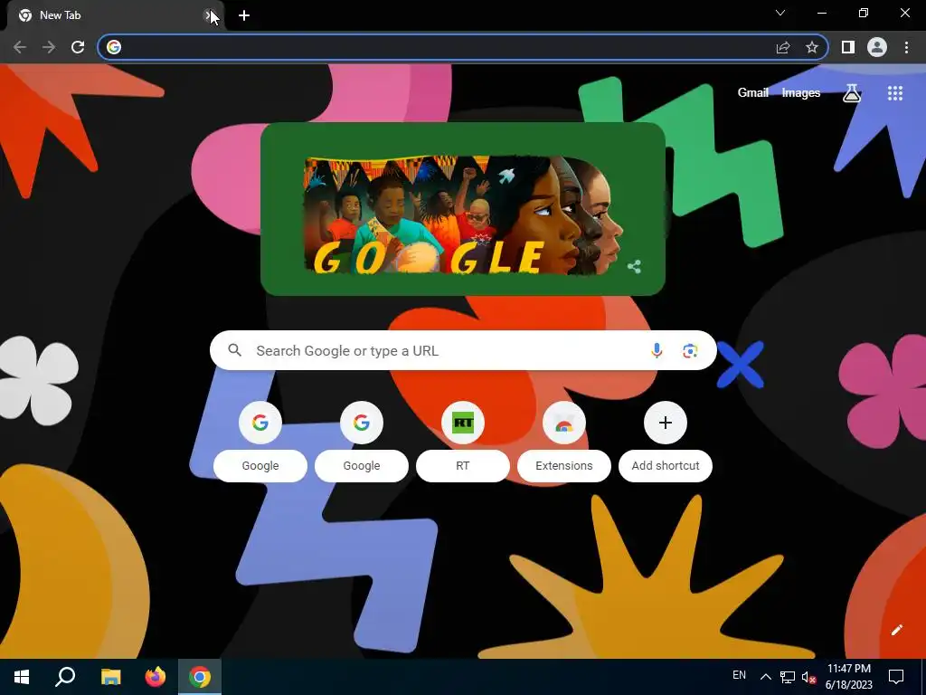The image size is (926, 695).
Task: Click the magnifier icon in the search box
Action: [234, 350]
